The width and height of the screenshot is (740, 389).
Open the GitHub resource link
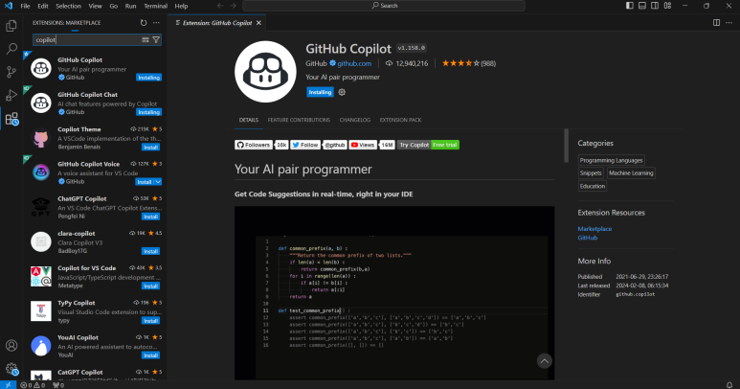(588, 238)
